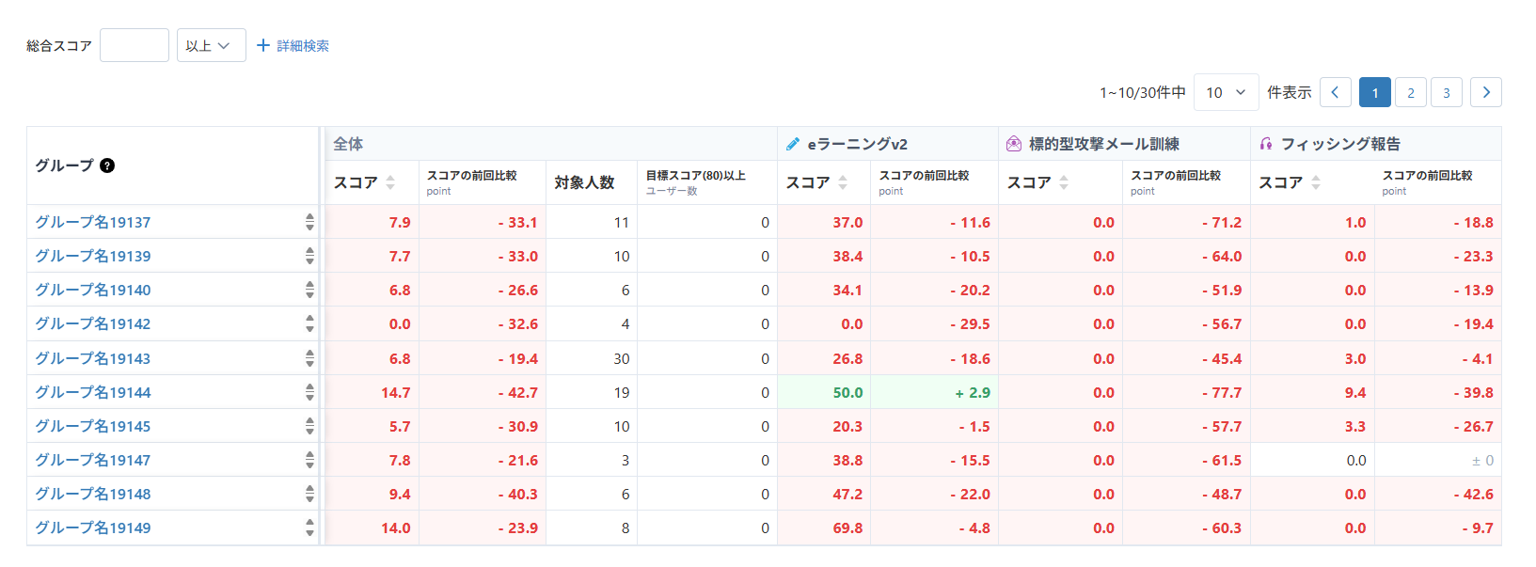Sort by eラーニングv2 スコア column

[843, 182]
